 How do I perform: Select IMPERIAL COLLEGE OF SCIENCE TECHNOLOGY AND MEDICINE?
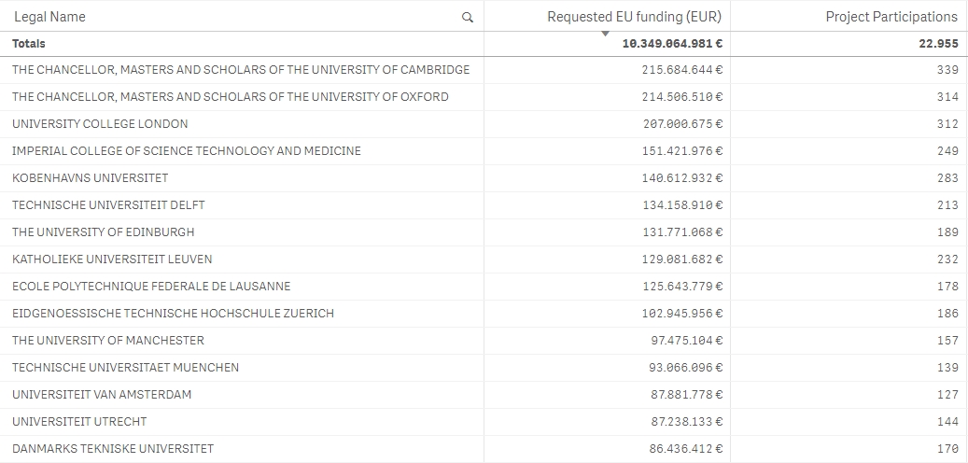coord(186,151)
